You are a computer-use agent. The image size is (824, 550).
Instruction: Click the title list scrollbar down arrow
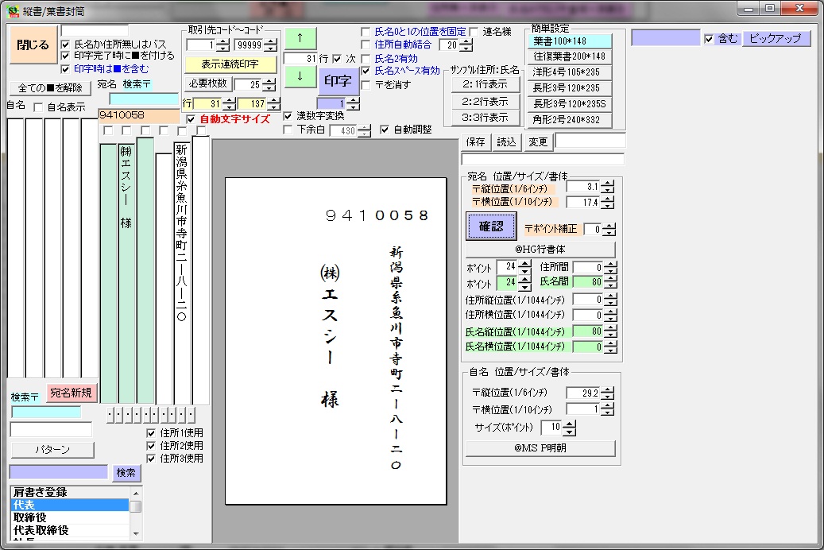[136, 533]
